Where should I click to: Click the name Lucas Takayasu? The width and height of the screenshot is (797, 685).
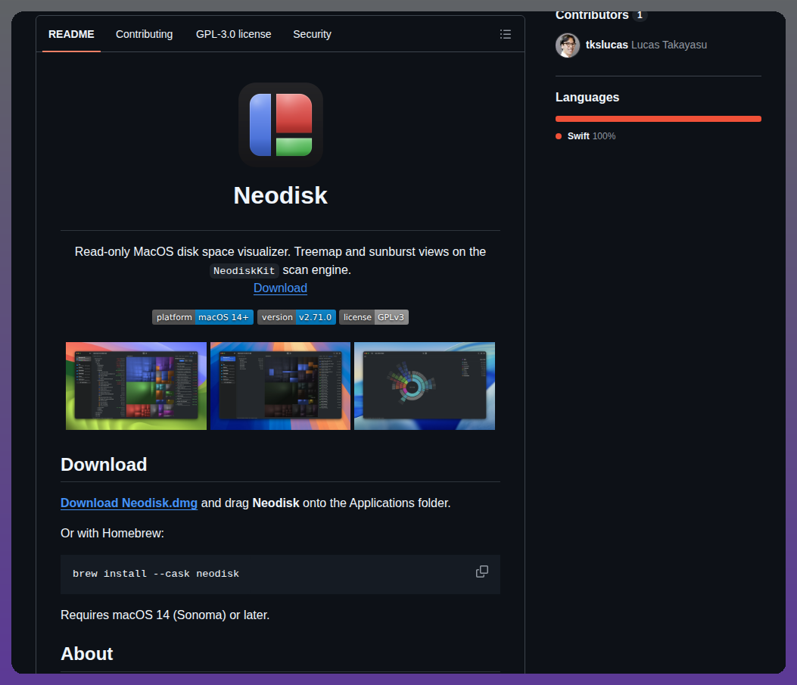tap(669, 45)
